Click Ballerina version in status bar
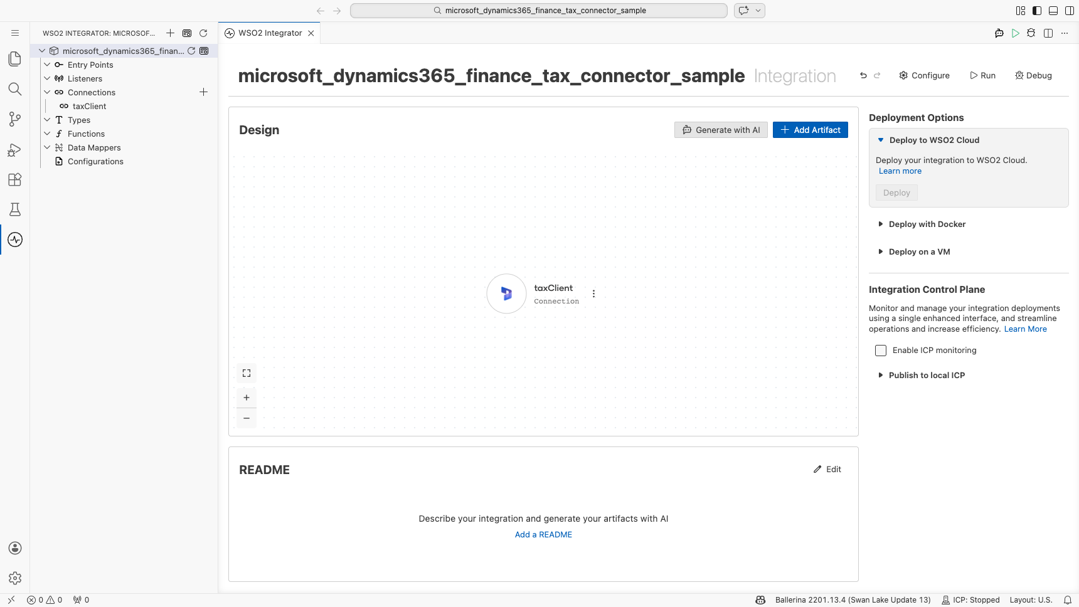 [x=853, y=600]
